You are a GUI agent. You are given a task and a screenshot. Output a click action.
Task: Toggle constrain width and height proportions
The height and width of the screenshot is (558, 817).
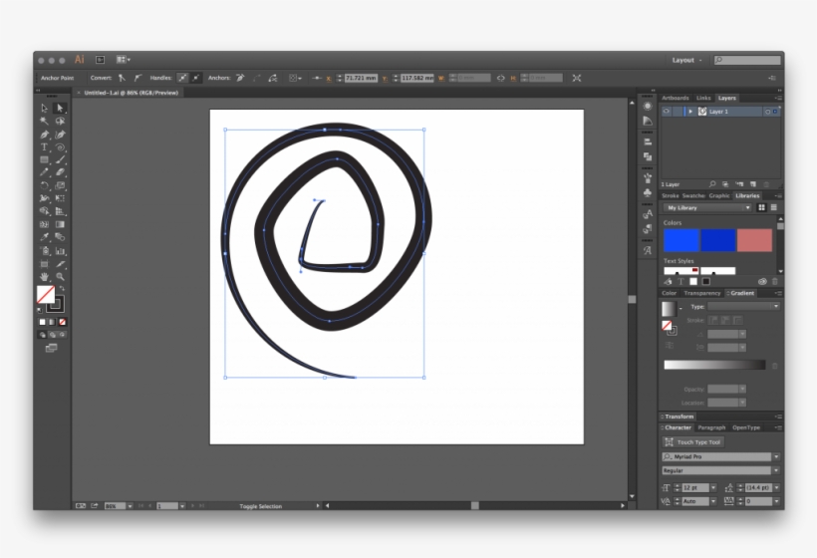coord(501,78)
